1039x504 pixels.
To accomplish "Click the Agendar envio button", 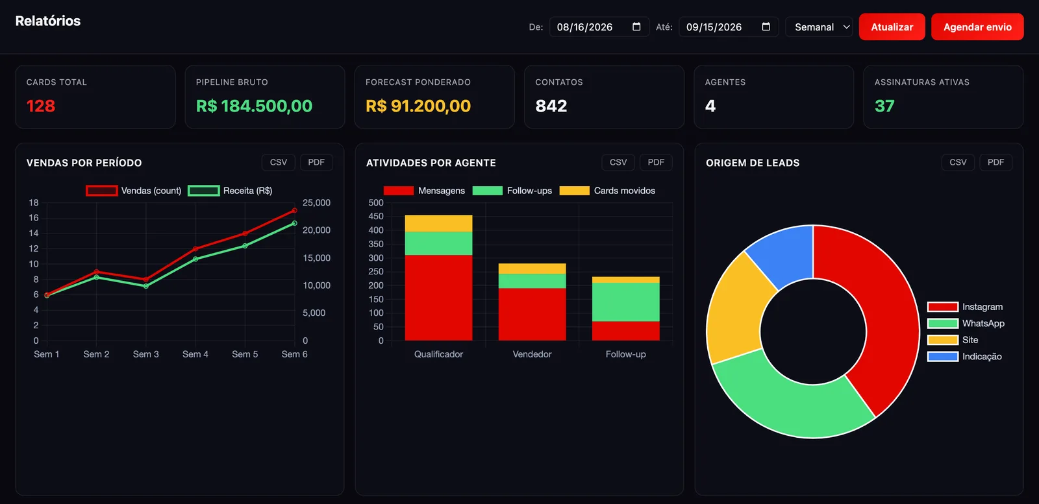I will (977, 27).
